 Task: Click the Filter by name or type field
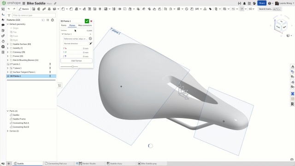tap(34, 15)
